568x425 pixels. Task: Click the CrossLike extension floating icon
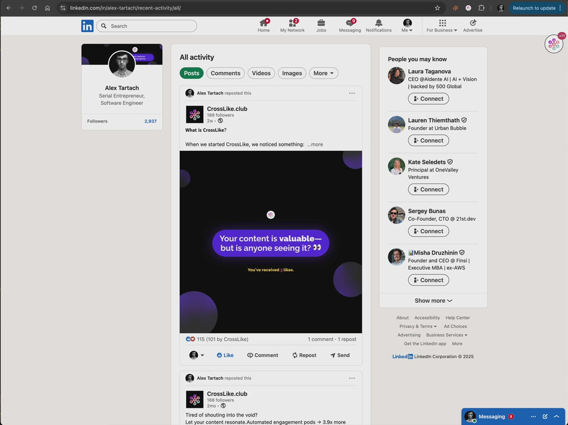(x=554, y=44)
